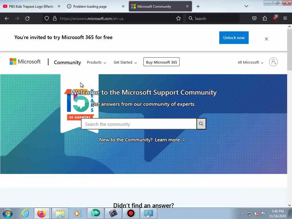Close the Microsoft Community tab
292x219 pixels.
[187, 6]
